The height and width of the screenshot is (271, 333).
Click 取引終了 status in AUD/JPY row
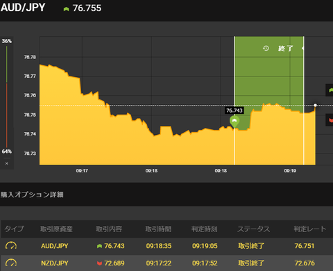(x=251, y=246)
